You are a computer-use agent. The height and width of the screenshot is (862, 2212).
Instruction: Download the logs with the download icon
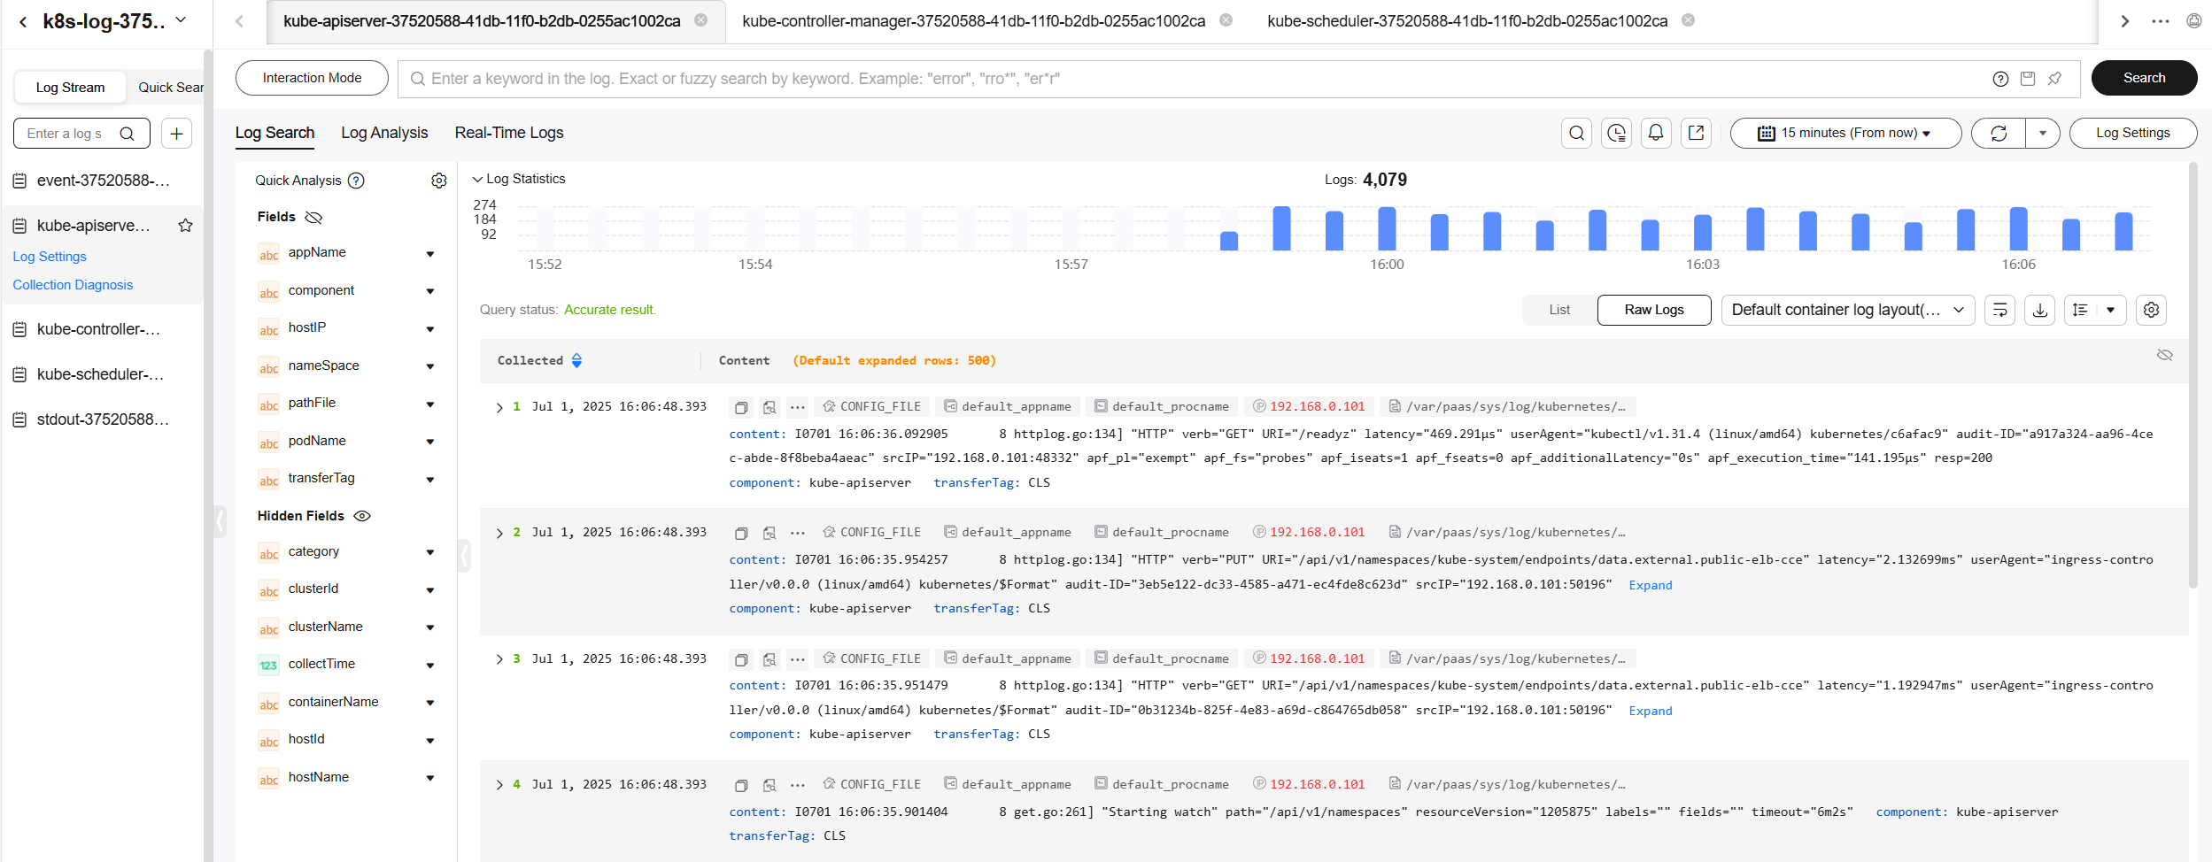[2039, 310]
